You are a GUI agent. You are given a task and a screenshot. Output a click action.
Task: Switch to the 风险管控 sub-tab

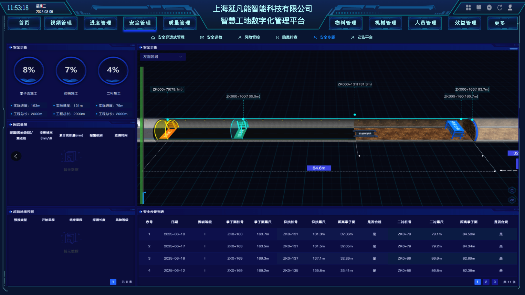pyautogui.click(x=249, y=37)
